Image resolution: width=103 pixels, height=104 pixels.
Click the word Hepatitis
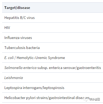[x=12, y=18]
